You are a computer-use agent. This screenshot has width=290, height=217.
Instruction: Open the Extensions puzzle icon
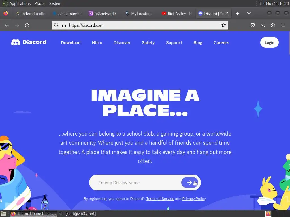click(273, 25)
